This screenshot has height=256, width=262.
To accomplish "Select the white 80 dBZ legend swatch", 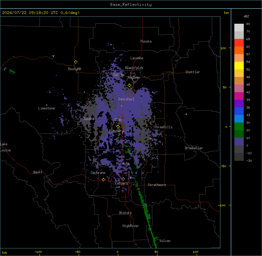I will point(239,28).
